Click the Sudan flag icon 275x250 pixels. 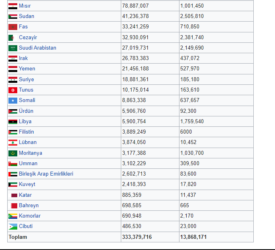click(13, 16)
